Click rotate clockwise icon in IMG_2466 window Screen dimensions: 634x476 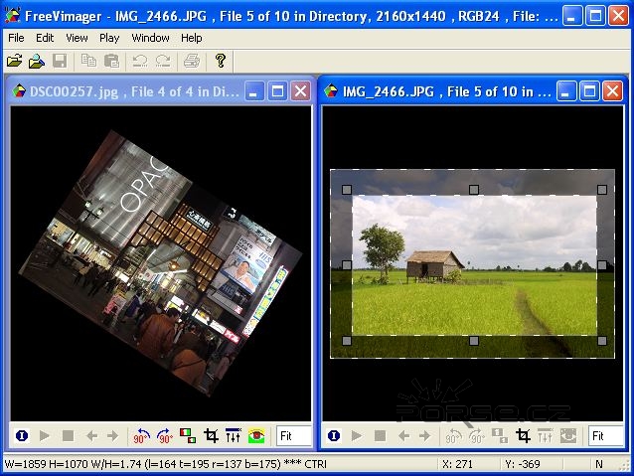(477, 436)
